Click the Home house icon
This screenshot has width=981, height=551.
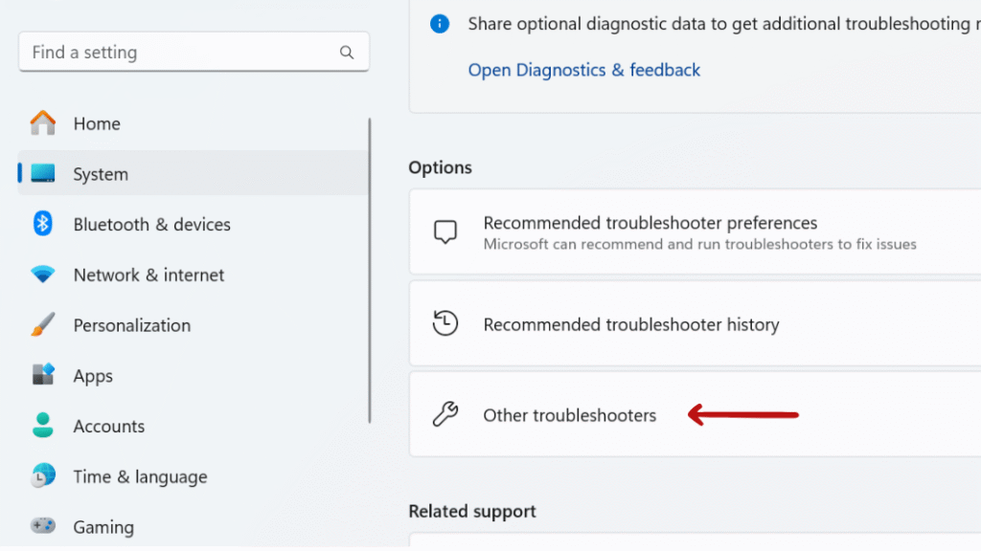42,123
